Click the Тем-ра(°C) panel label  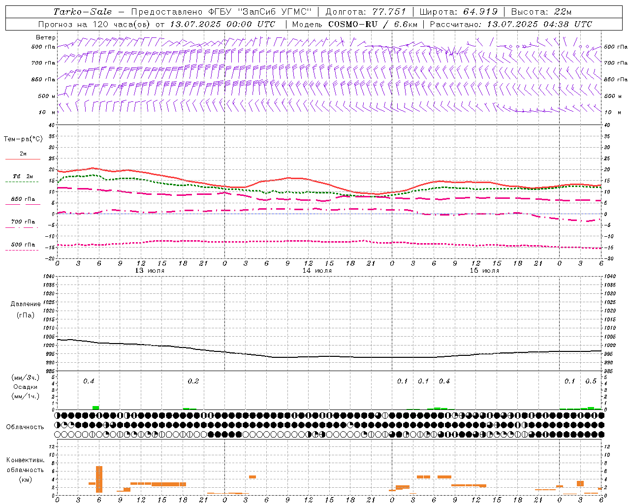click(x=23, y=139)
